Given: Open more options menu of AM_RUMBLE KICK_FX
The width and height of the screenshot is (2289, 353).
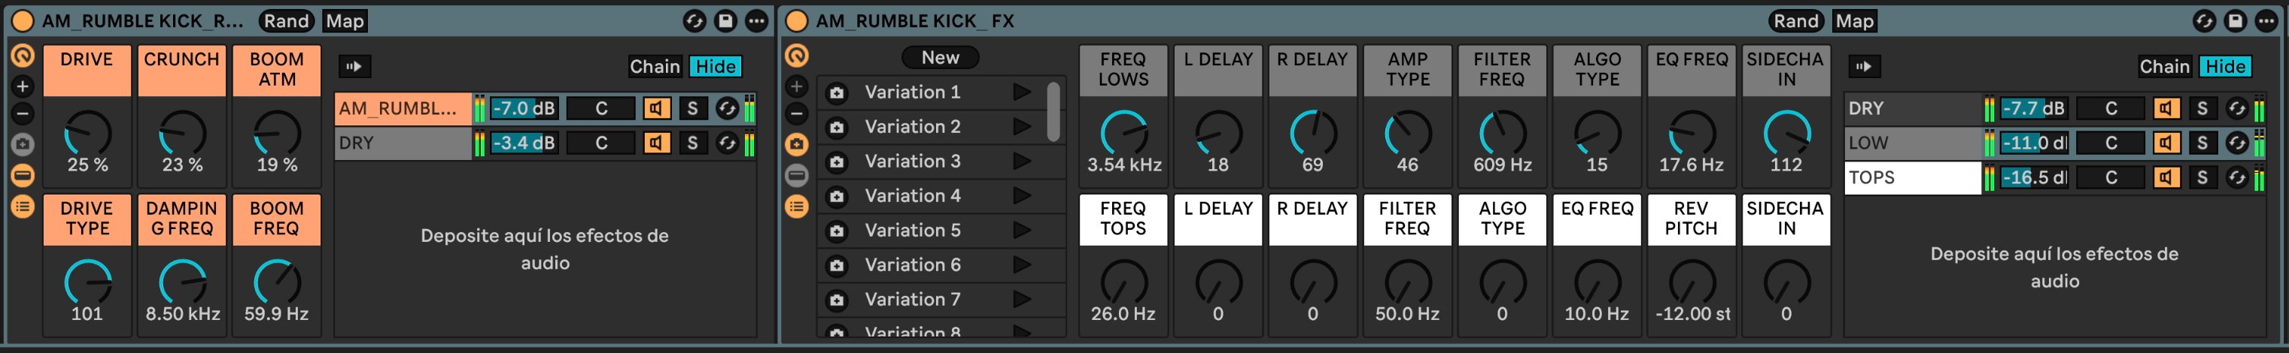Looking at the screenshot, I should coord(2266,20).
